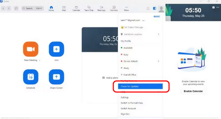The width and height of the screenshot is (221, 119).
Task: Set status to Busy
Action: (126, 55)
